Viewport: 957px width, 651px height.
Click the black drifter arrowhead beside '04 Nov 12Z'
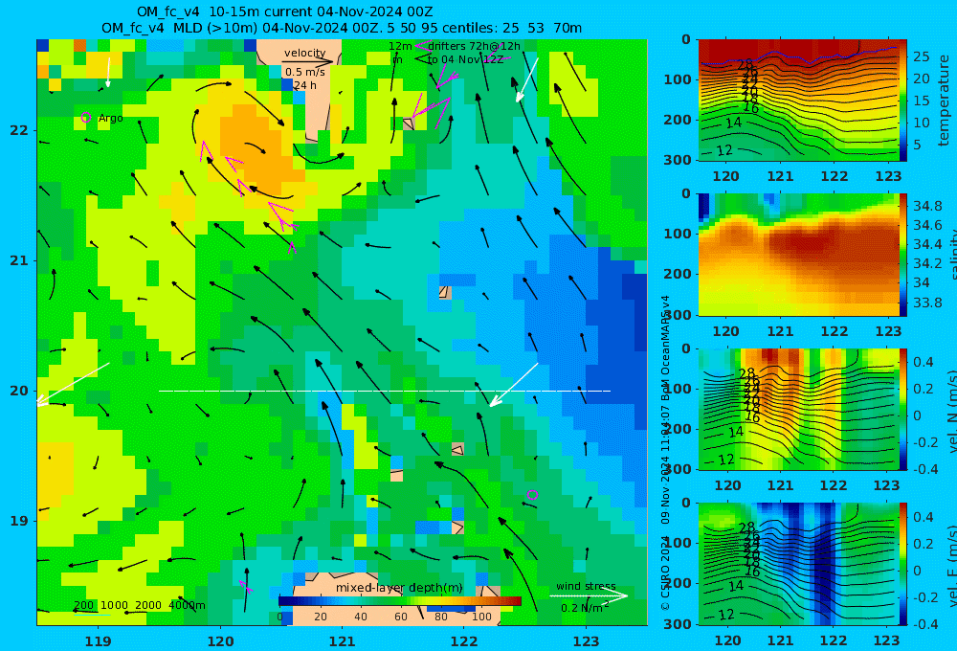tap(420, 59)
